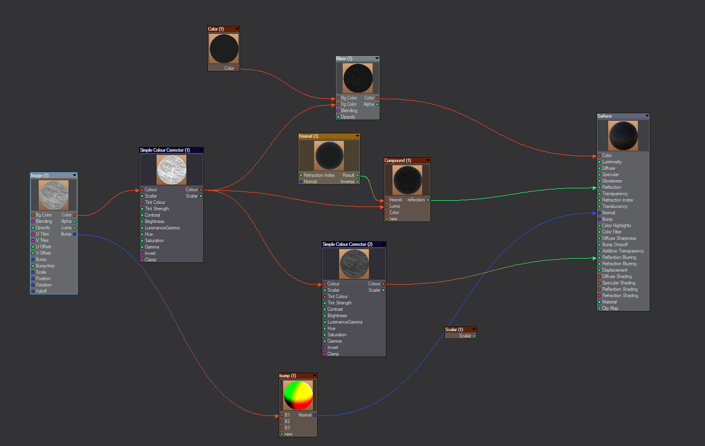
Task: Collapse the Image (1) node with its arrow
Action: point(74,175)
